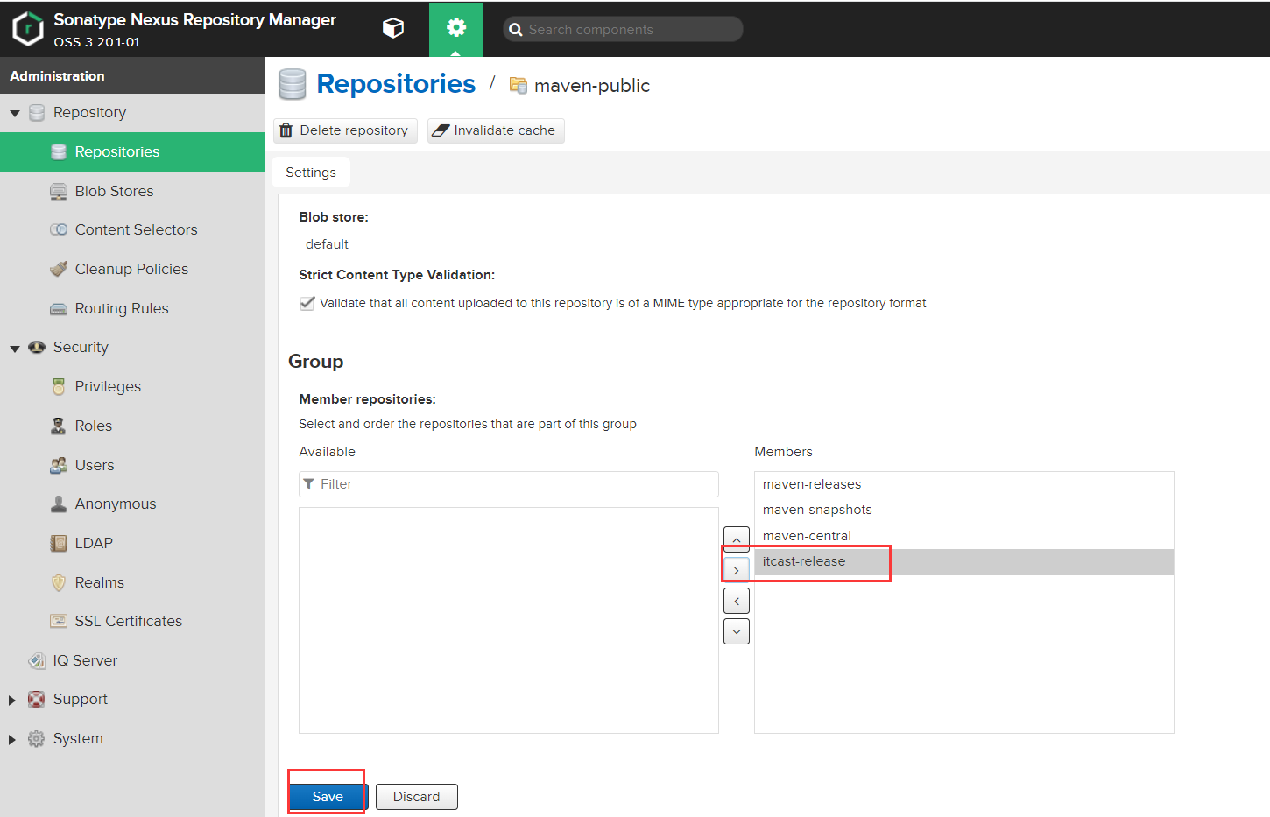Screen dimensions: 1270x817
Task: Expand the Support tree section
Action: 12,700
